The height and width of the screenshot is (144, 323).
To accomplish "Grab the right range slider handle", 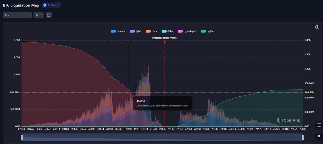I will click(x=303, y=137).
